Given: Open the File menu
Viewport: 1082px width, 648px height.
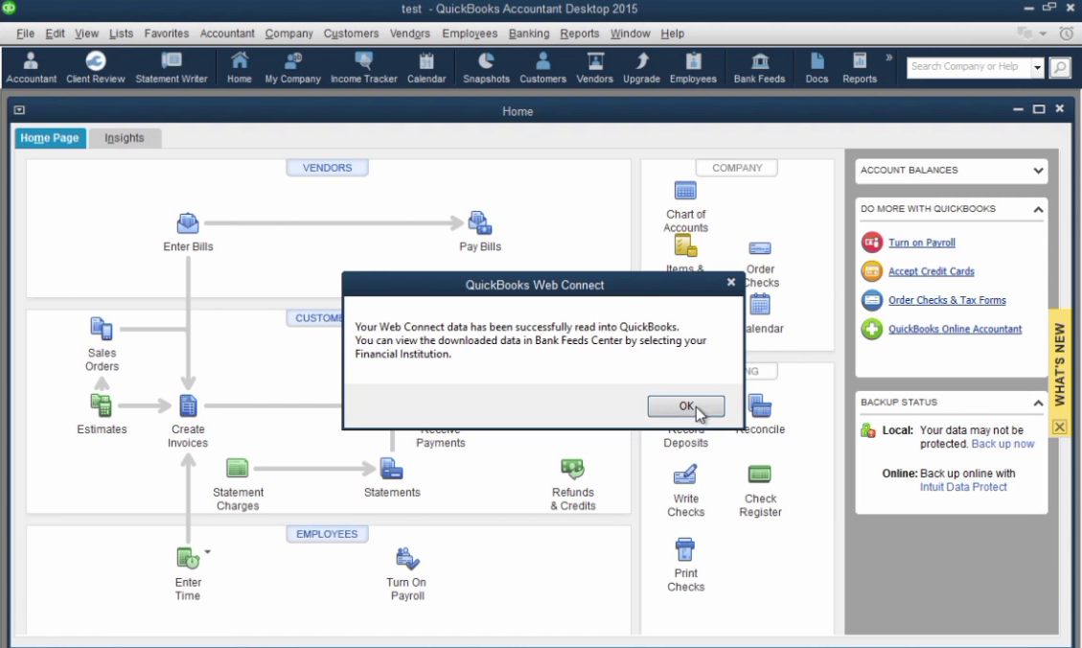Looking at the screenshot, I should coord(26,34).
